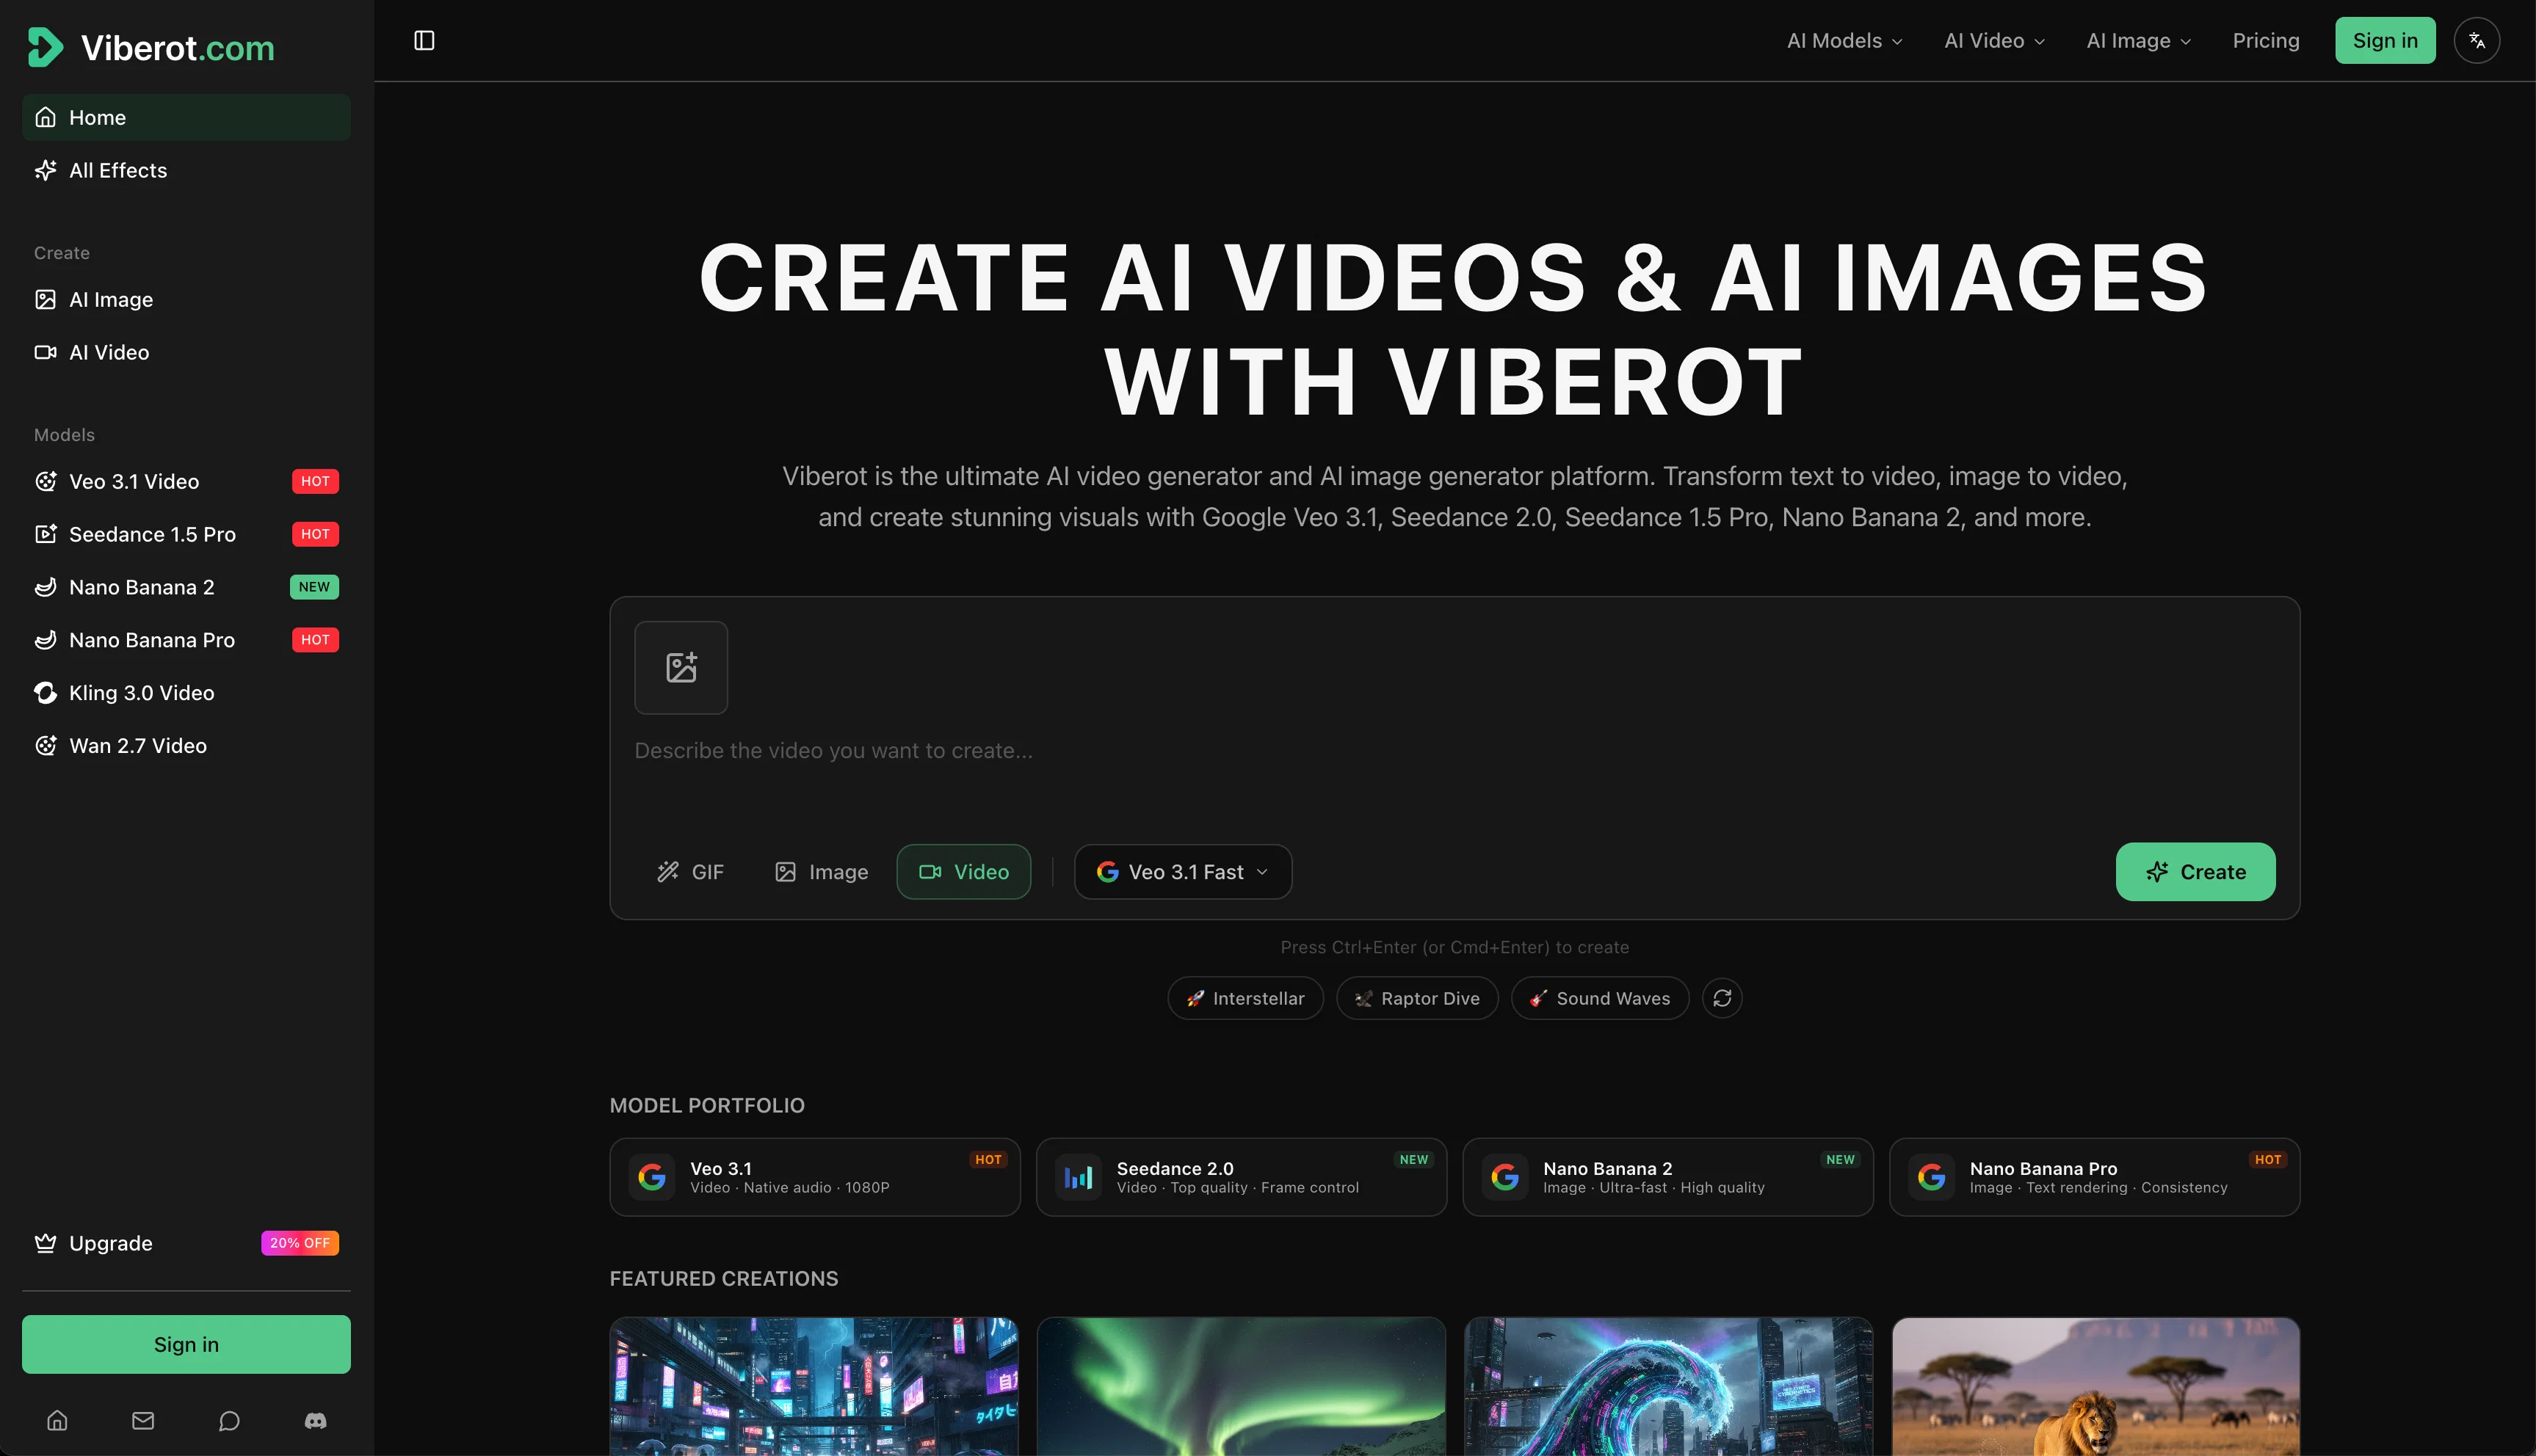
Task: Click the Google icon on Nano Banana Pro card
Action: tap(1932, 1177)
